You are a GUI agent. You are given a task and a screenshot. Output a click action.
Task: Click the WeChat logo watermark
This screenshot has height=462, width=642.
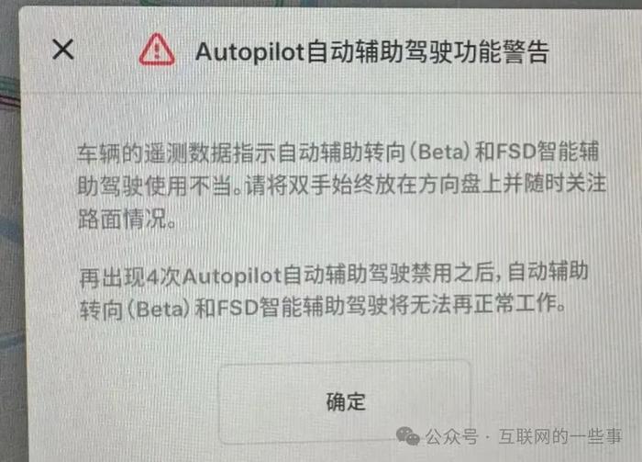pyautogui.click(x=408, y=435)
